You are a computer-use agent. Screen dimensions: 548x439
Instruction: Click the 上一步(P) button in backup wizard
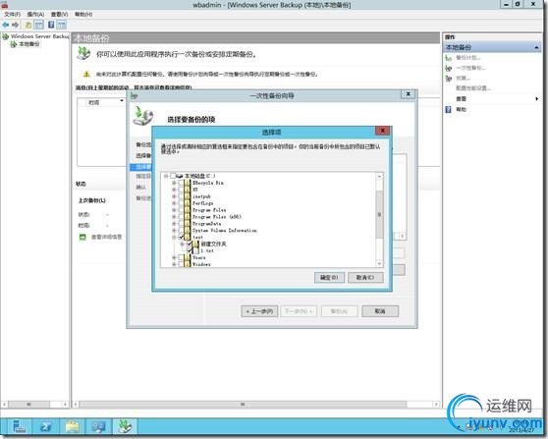pyautogui.click(x=259, y=311)
